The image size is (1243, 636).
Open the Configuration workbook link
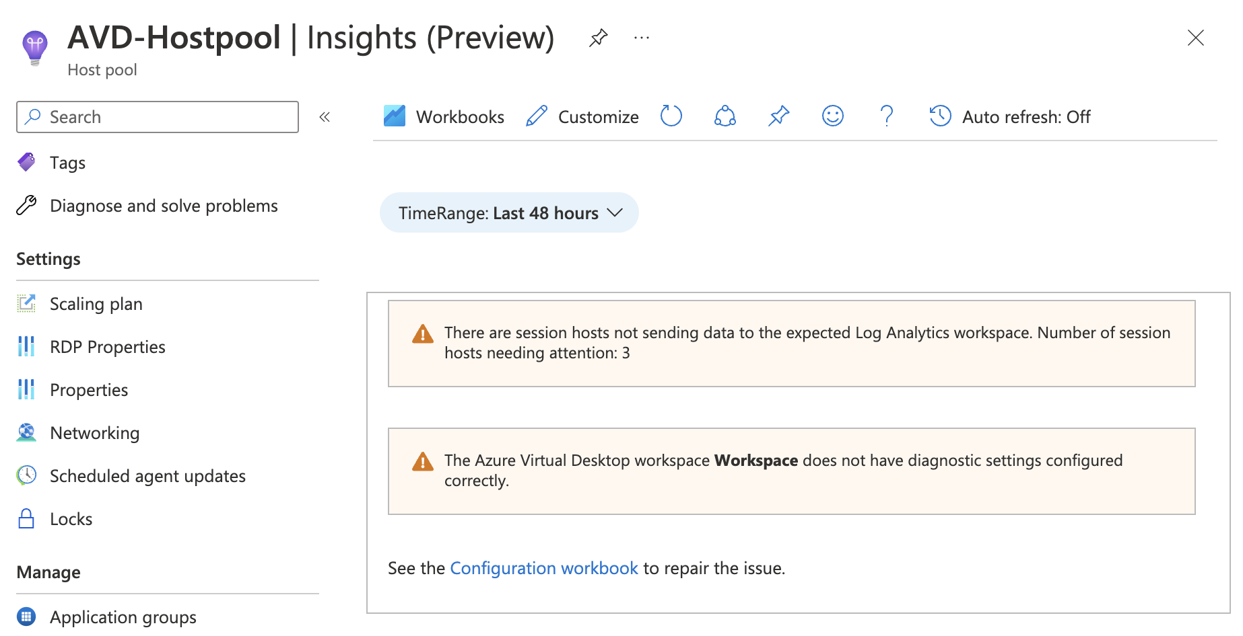[x=544, y=568]
